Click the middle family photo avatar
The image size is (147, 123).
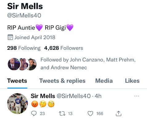tap(24, 64)
